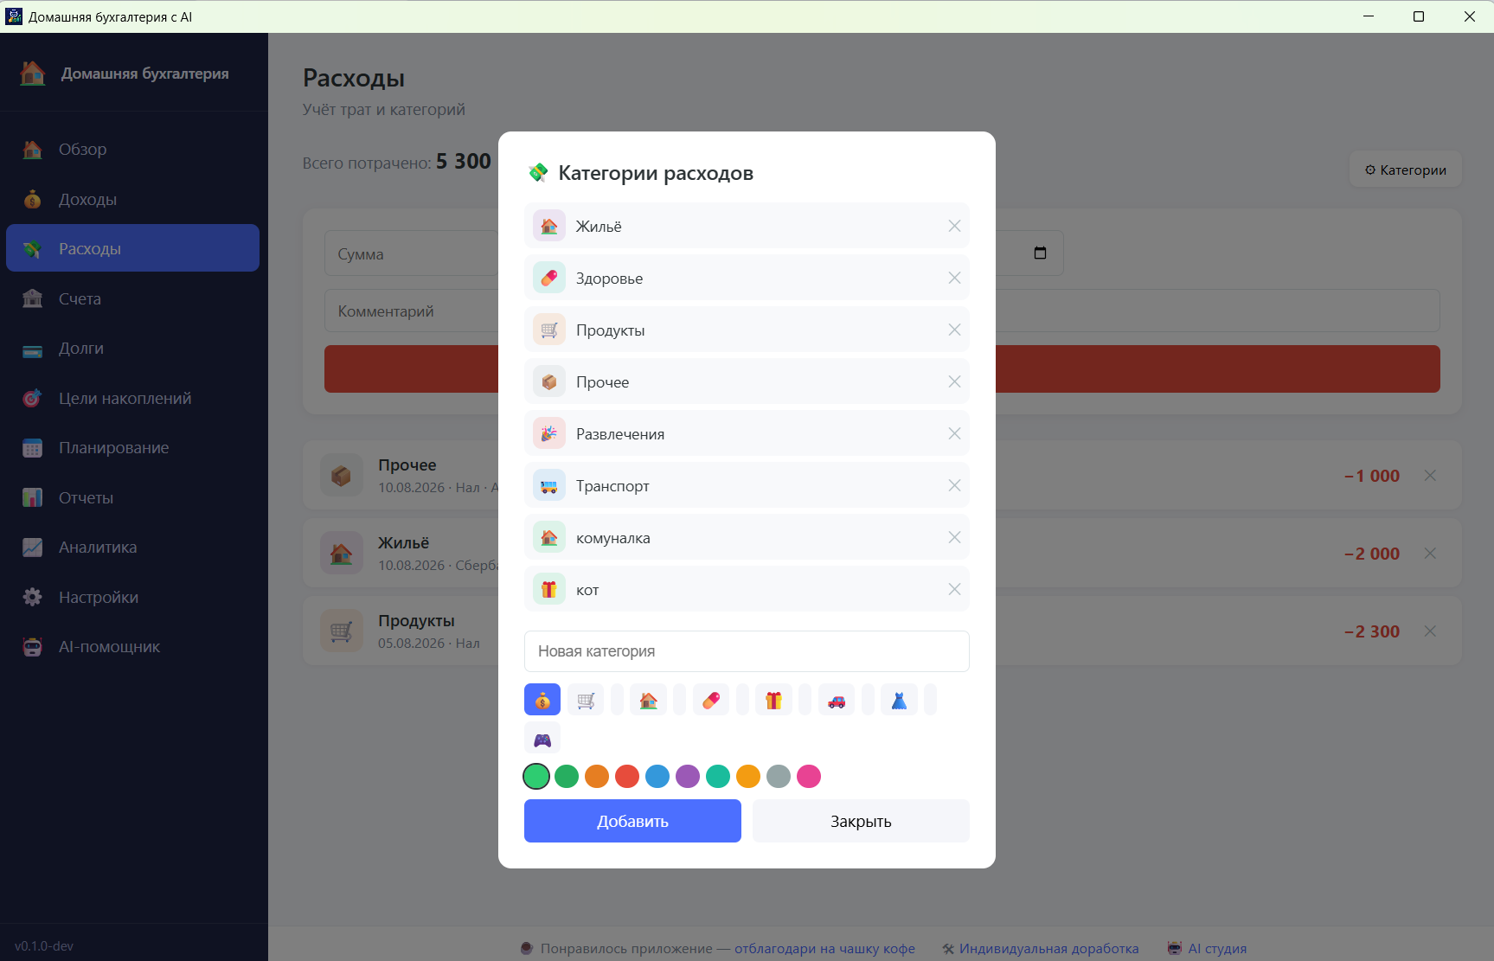This screenshot has width=1494, height=961.
Task: Focus the Сумма input field
Action: coord(412,253)
